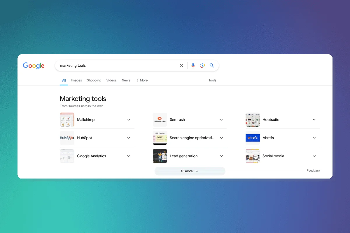Expand the Social media chevron
350x233 pixels.
coord(314,156)
